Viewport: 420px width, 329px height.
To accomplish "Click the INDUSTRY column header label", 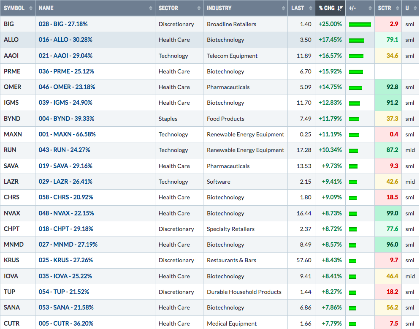I will pyautogui.click(x=219, y=8).
